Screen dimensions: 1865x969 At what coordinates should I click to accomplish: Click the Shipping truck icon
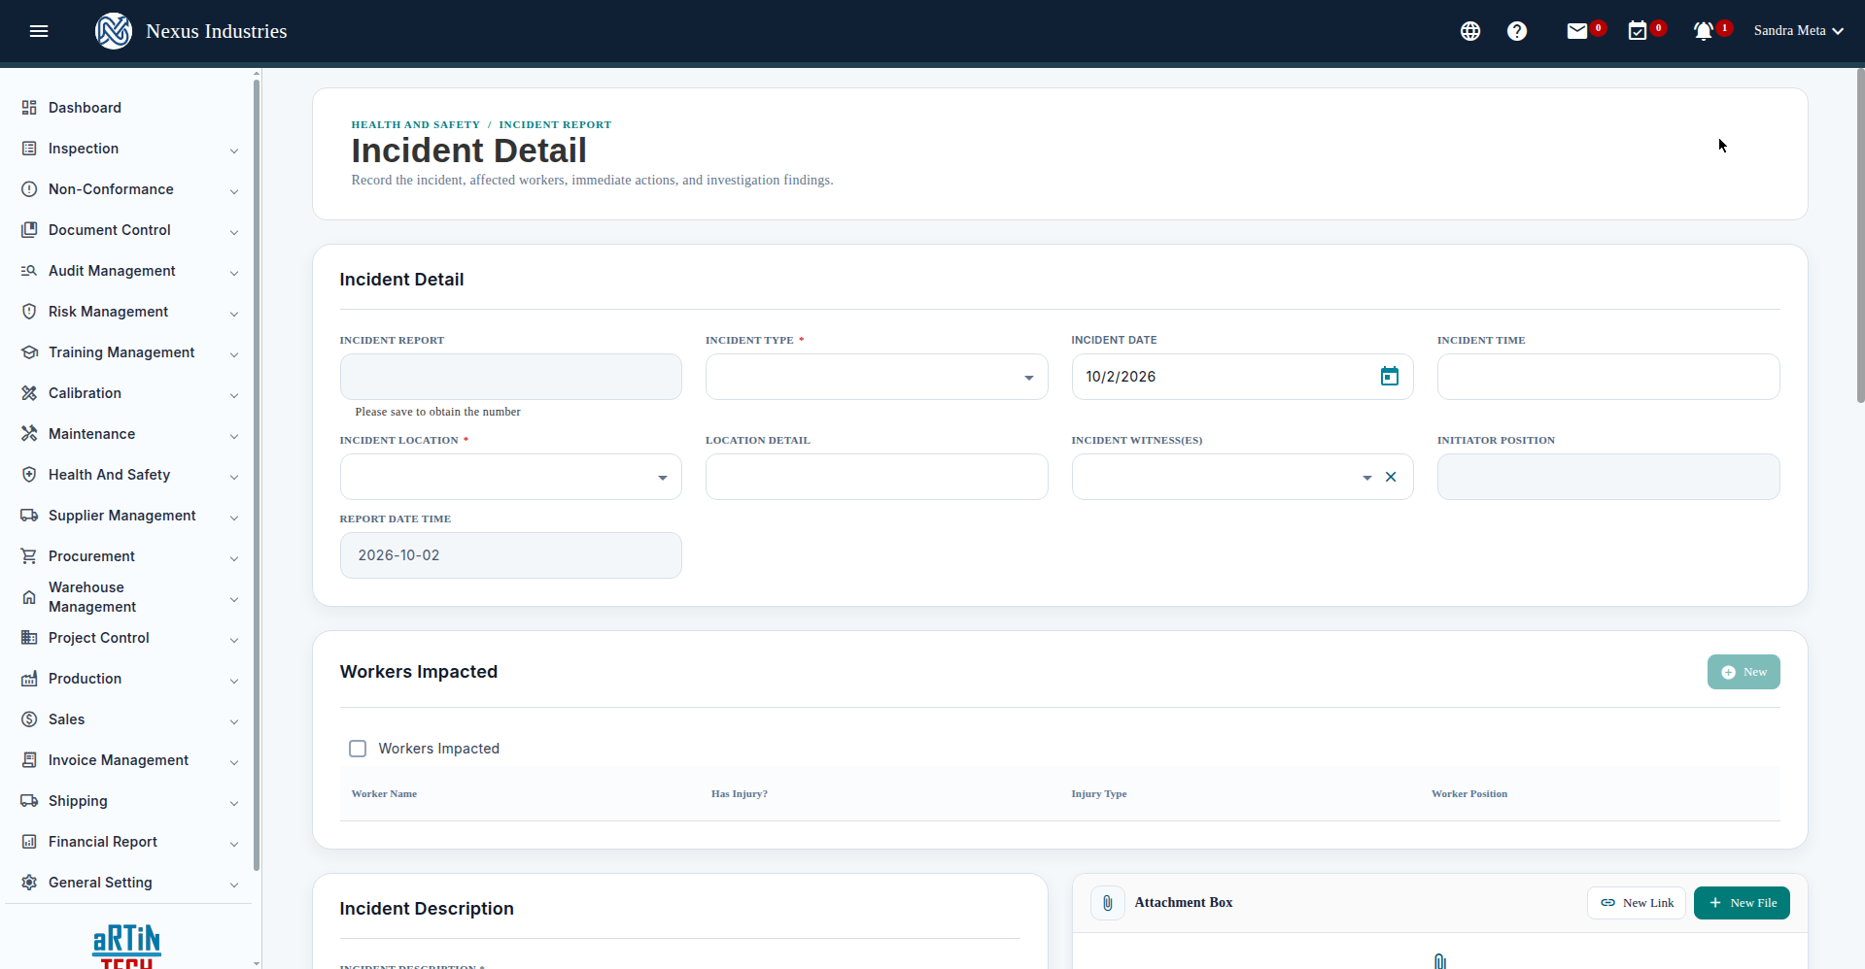pos(29,801)
